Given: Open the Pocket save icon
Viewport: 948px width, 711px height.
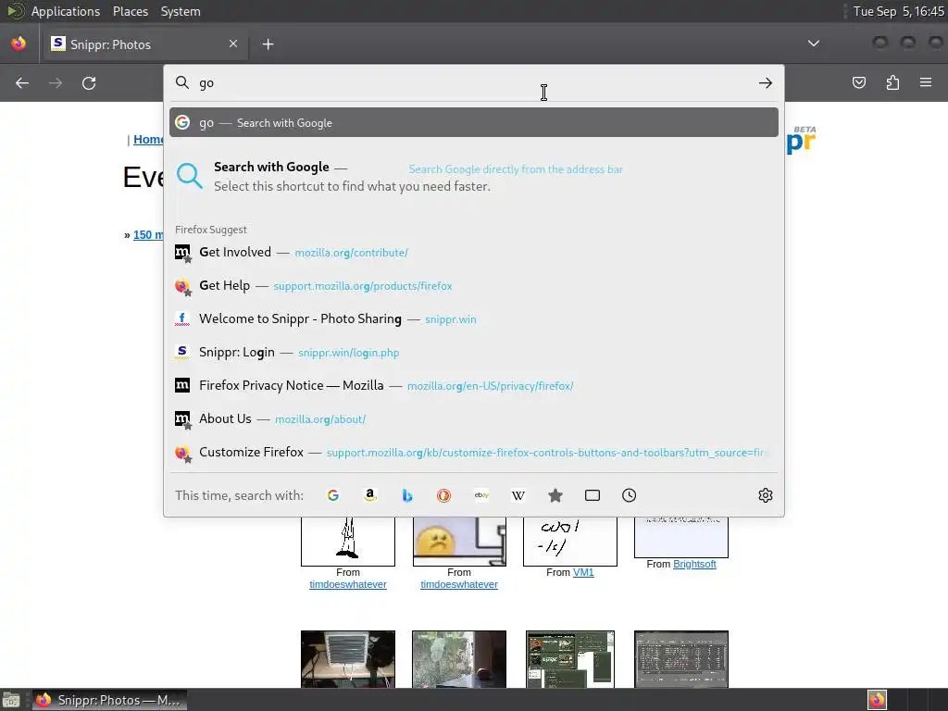Looking at the screenshot, I should pos(858,82).
